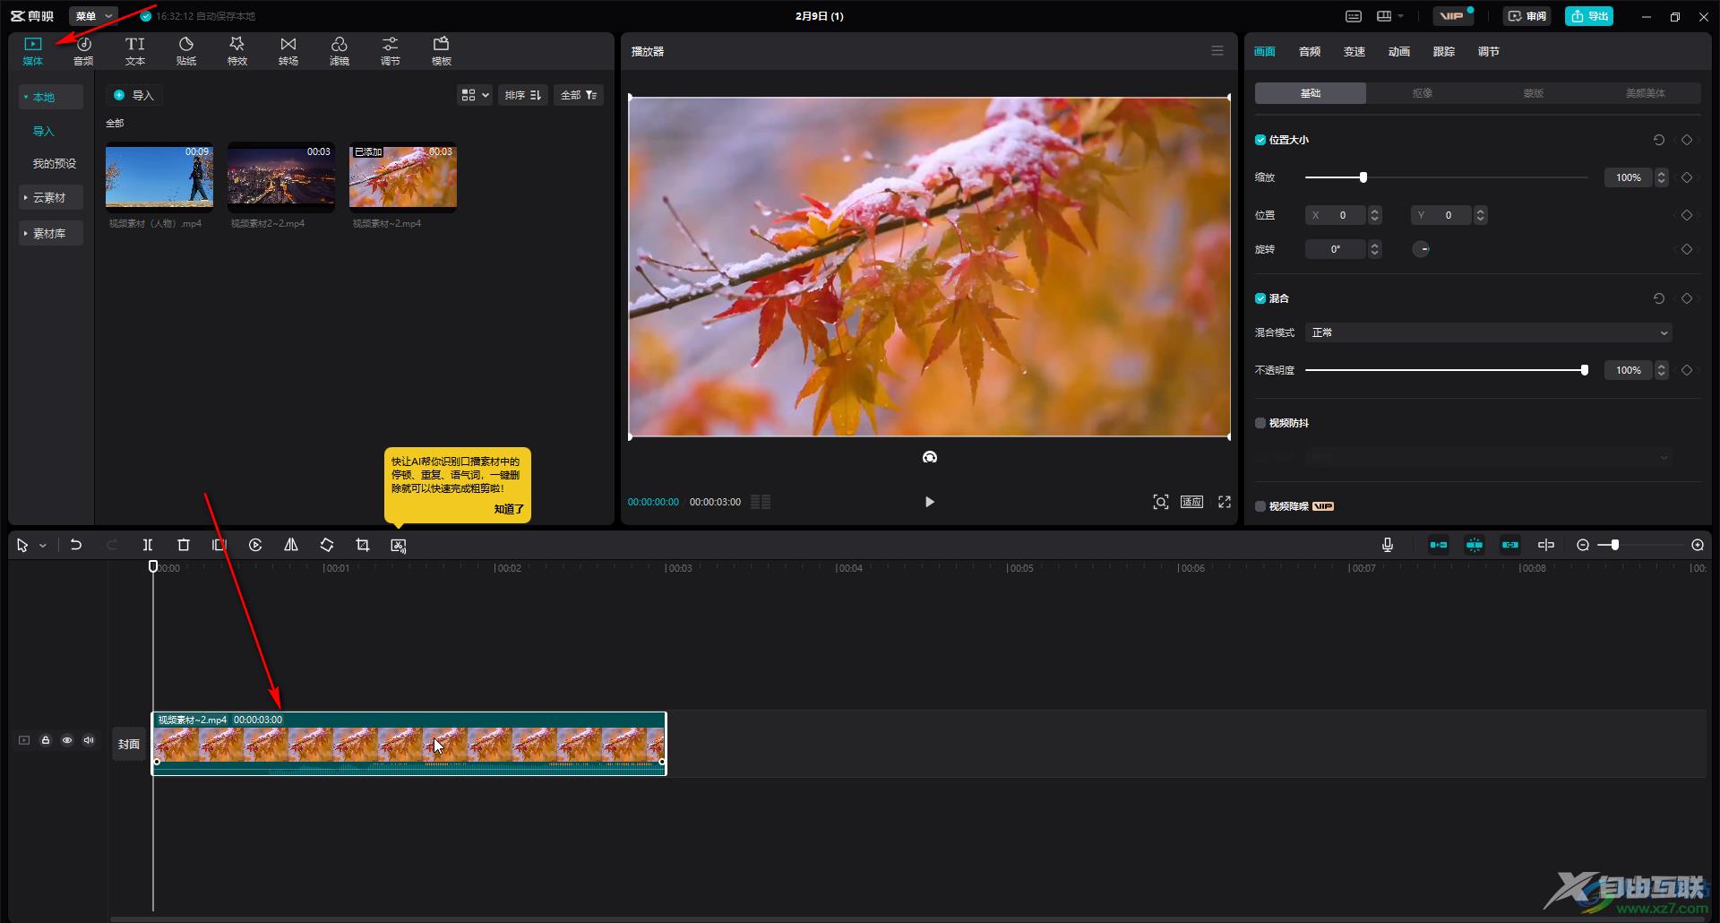
Task: Enable the 视频防抖 checkbox
Action: pos(1260,423)
